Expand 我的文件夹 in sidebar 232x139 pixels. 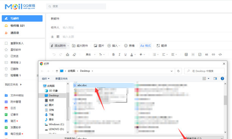click(x=21, y=84)
